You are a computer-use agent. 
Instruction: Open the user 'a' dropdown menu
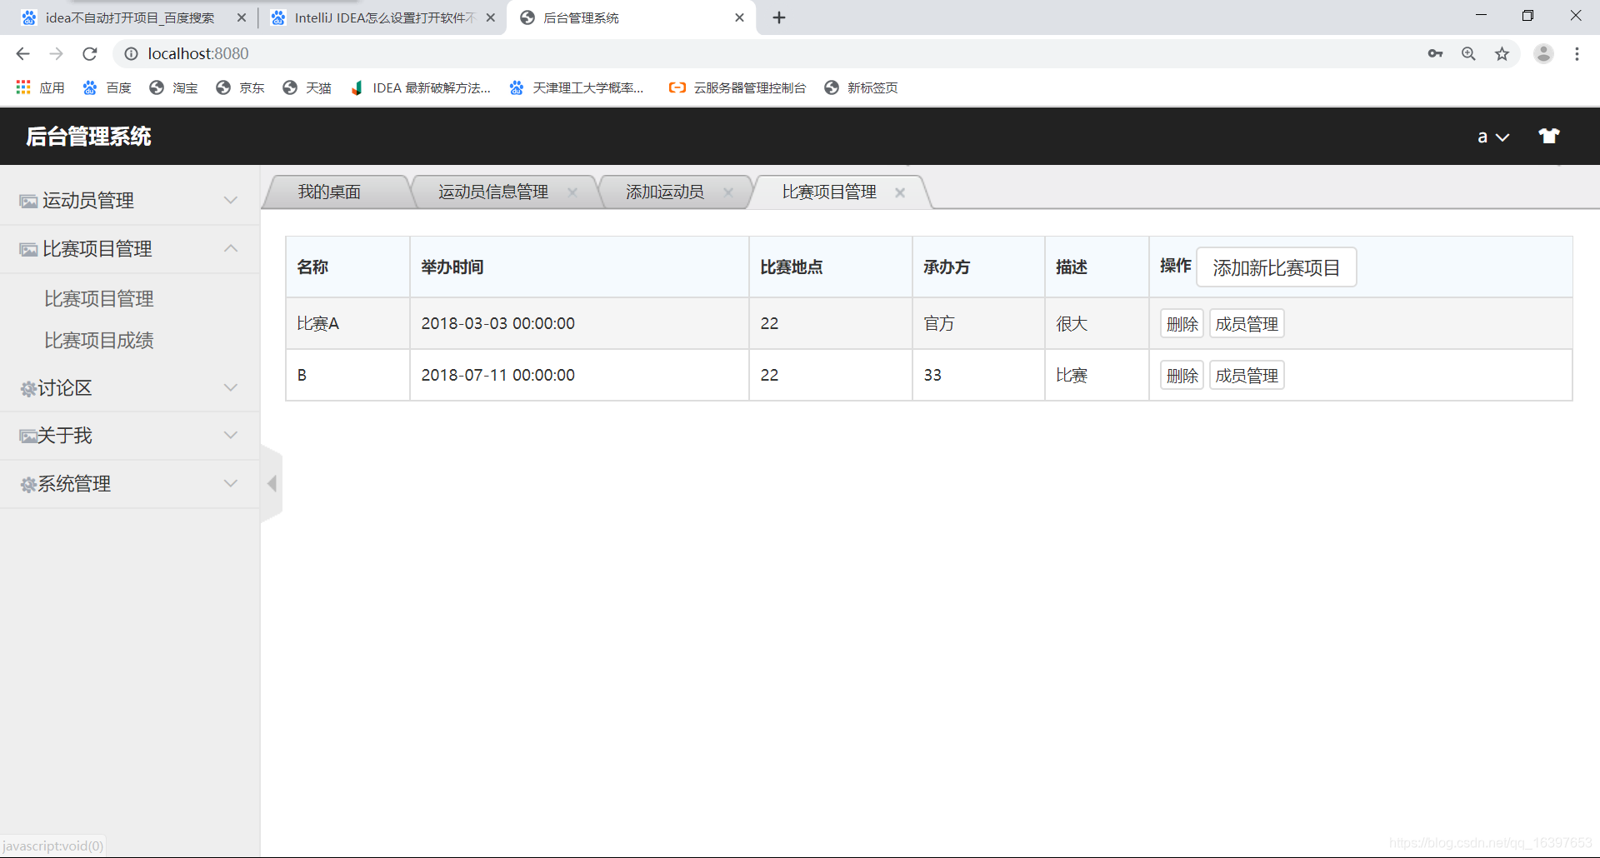click(1492, 137)
